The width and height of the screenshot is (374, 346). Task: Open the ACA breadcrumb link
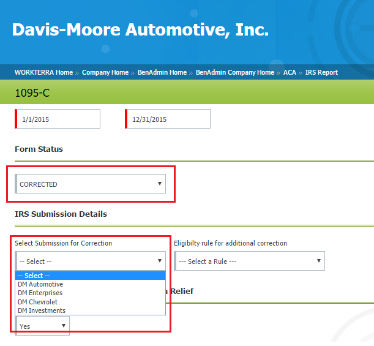click(290, 72)
